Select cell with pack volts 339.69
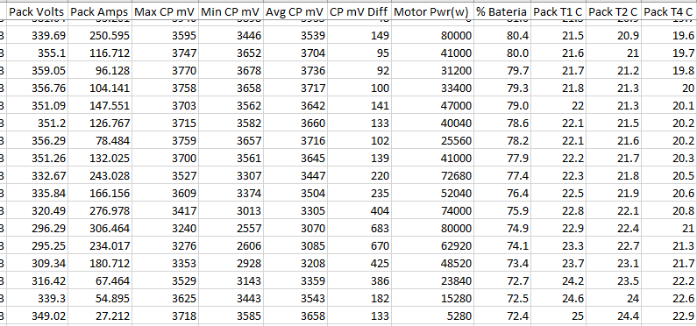 click(x=37, y=35)
